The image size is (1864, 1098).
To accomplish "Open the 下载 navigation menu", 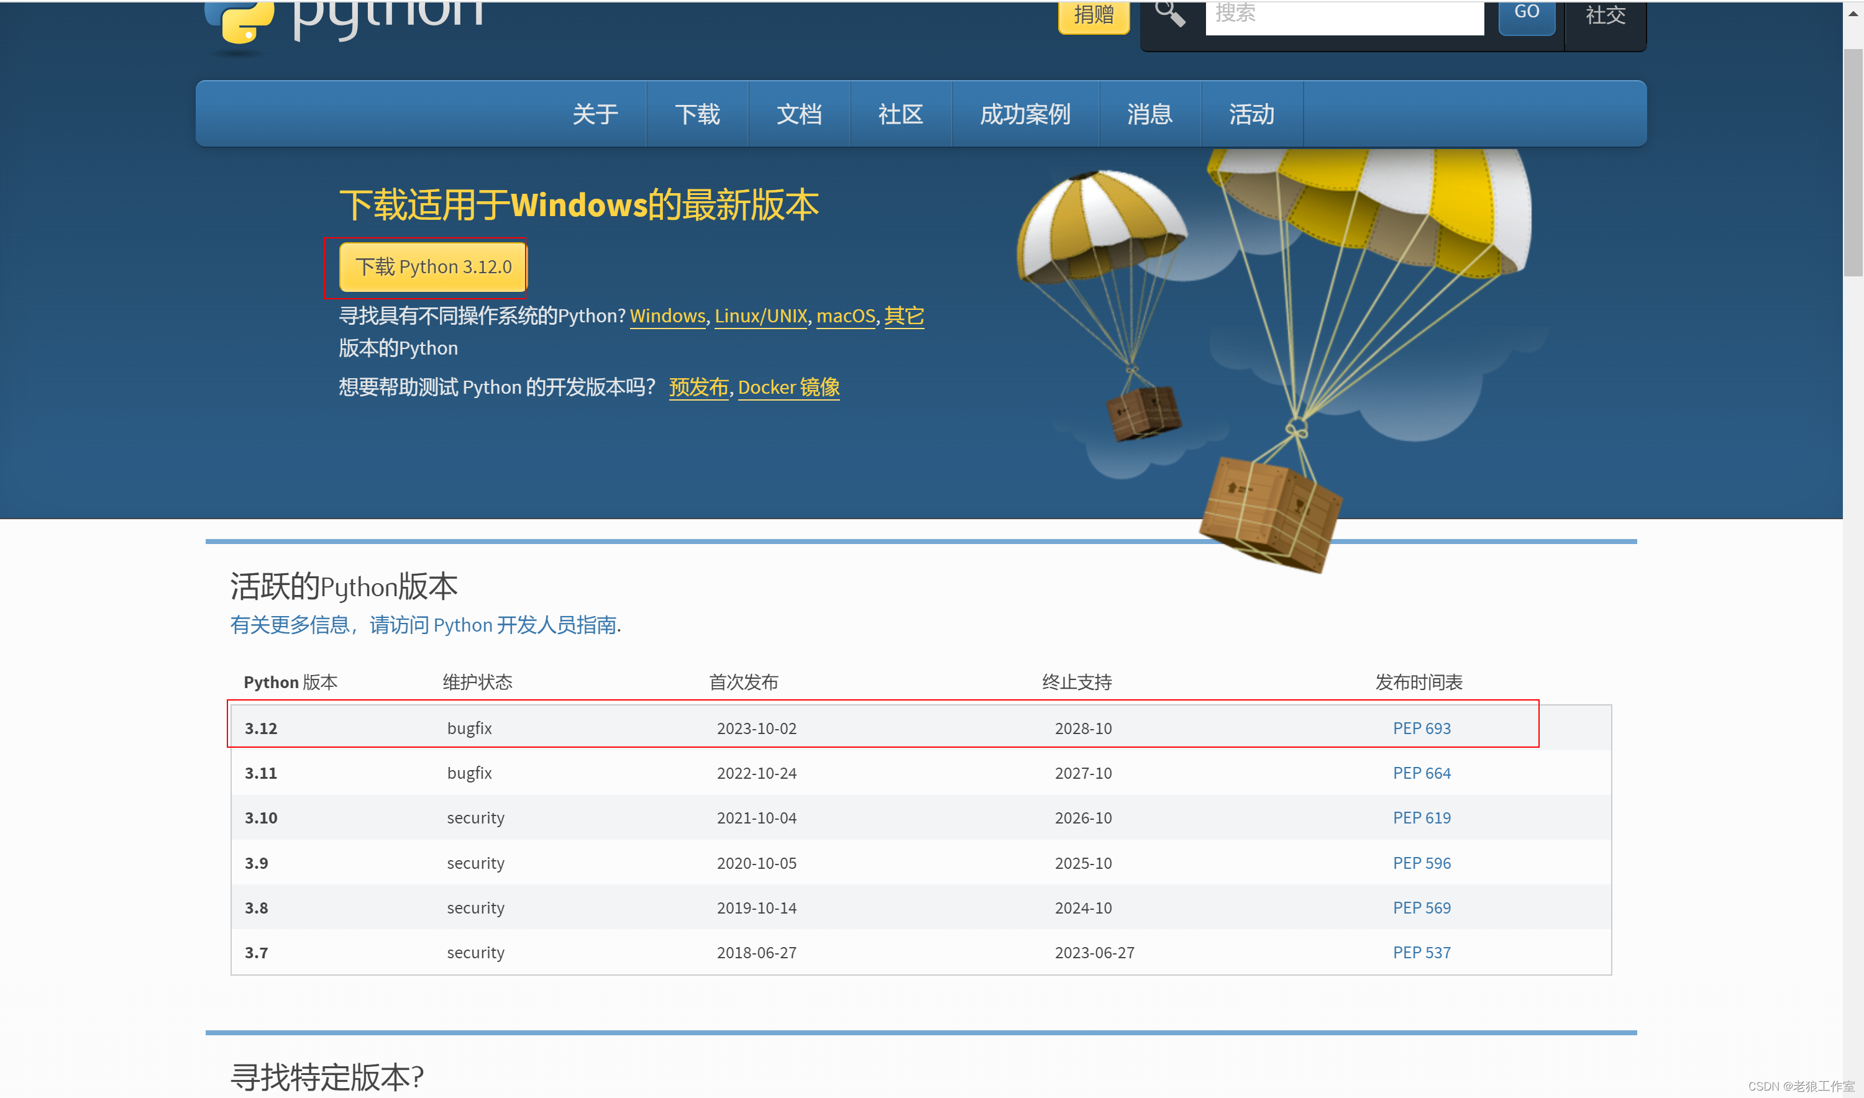I will [x=697, y=114].
